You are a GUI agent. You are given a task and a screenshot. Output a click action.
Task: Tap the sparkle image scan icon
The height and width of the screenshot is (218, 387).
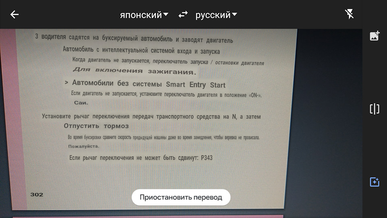click(375, 182)
